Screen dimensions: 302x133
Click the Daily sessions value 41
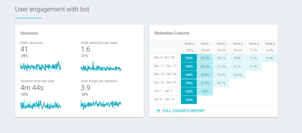pyautogui.click(x=24, y=49)
